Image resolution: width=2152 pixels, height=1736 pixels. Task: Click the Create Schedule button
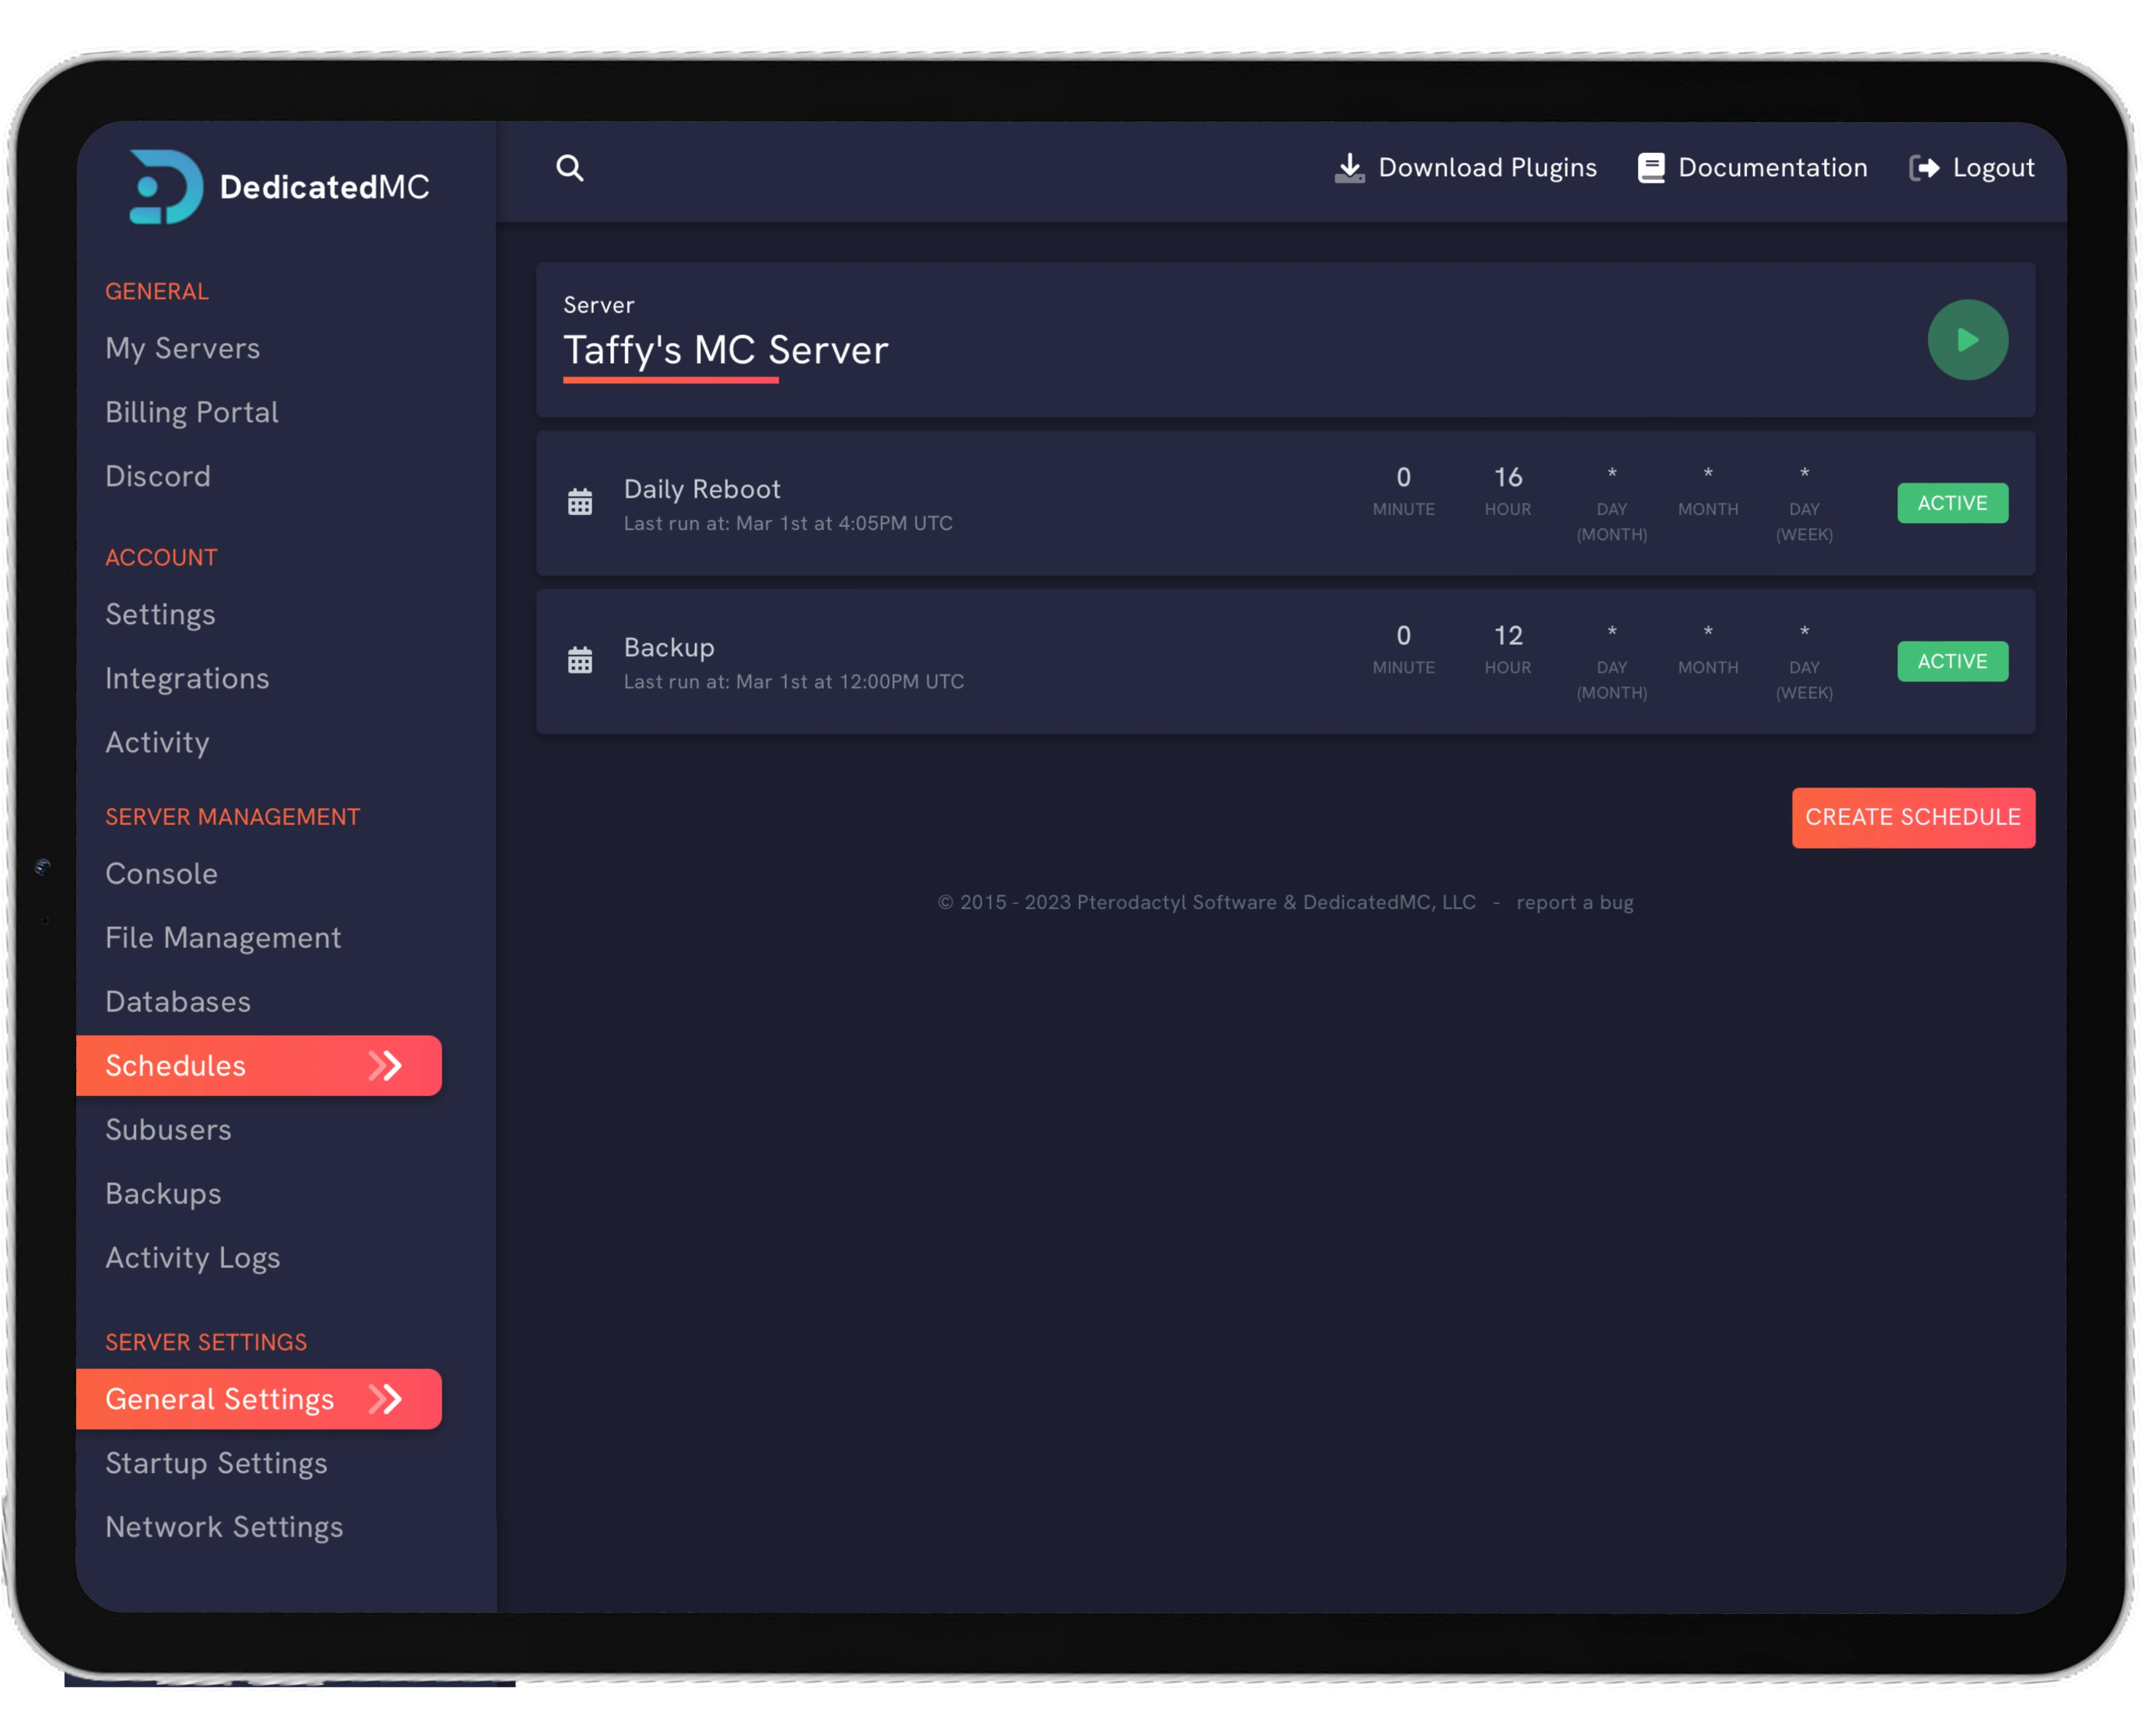click(x=1913, y=817)
